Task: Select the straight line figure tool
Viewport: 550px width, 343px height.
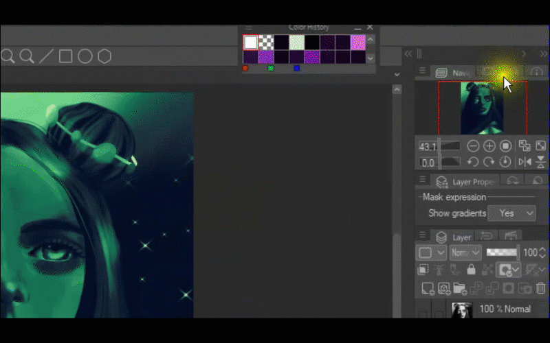Action: point(46,56)
